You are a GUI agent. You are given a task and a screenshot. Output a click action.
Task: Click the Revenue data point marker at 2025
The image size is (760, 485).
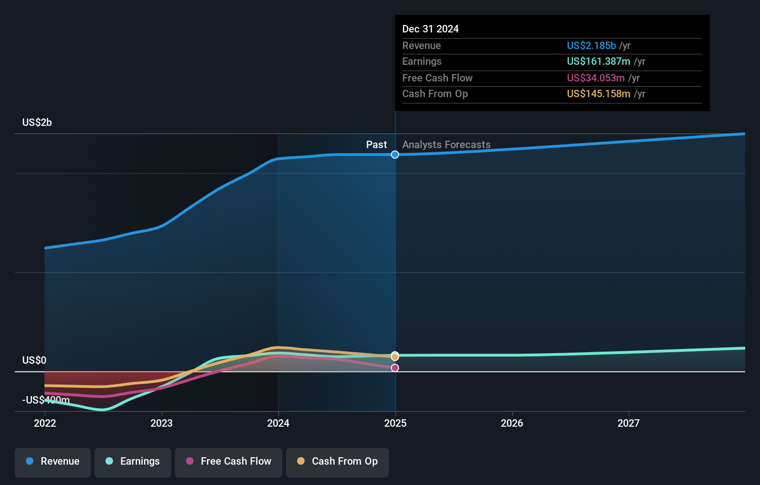394,155
